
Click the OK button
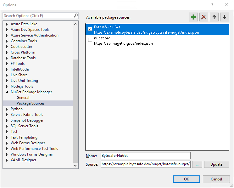pos(187,179)
